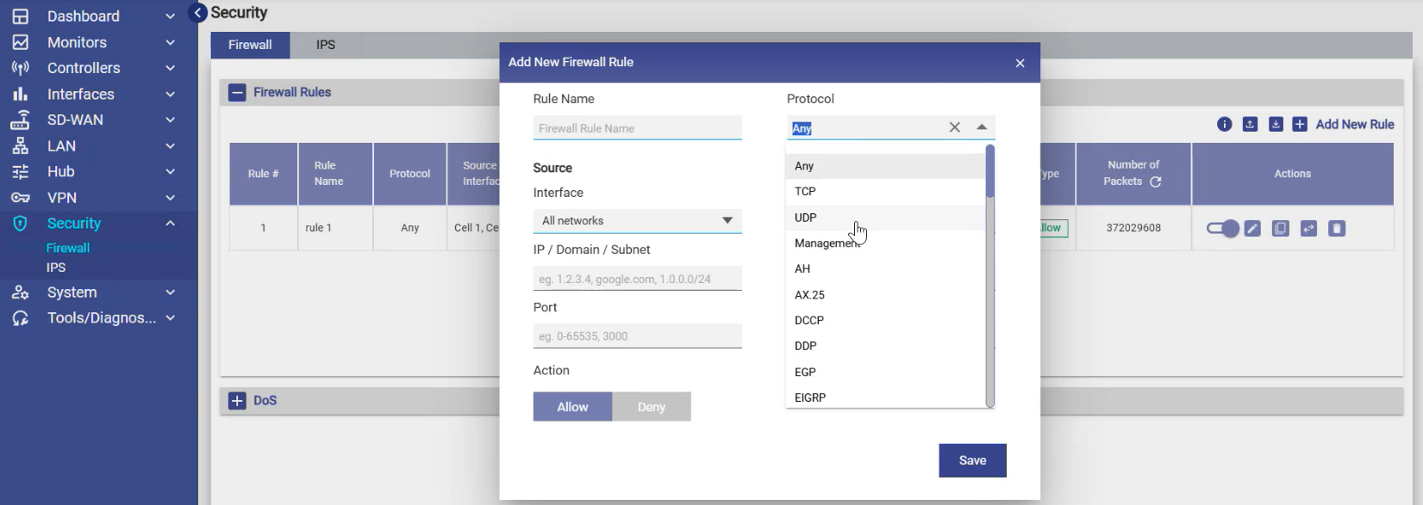
Task: Collapse the Protocol dropdown arrow
Action: (982, 127)
